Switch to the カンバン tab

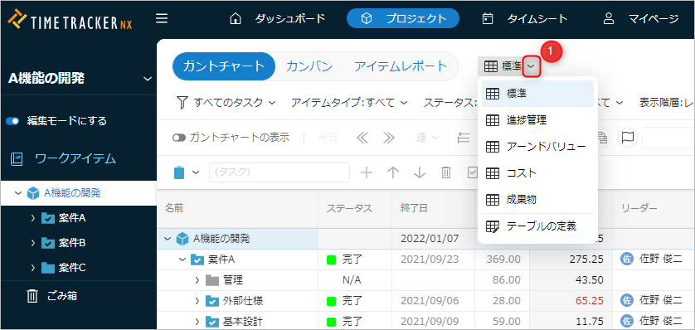(309, 66)
